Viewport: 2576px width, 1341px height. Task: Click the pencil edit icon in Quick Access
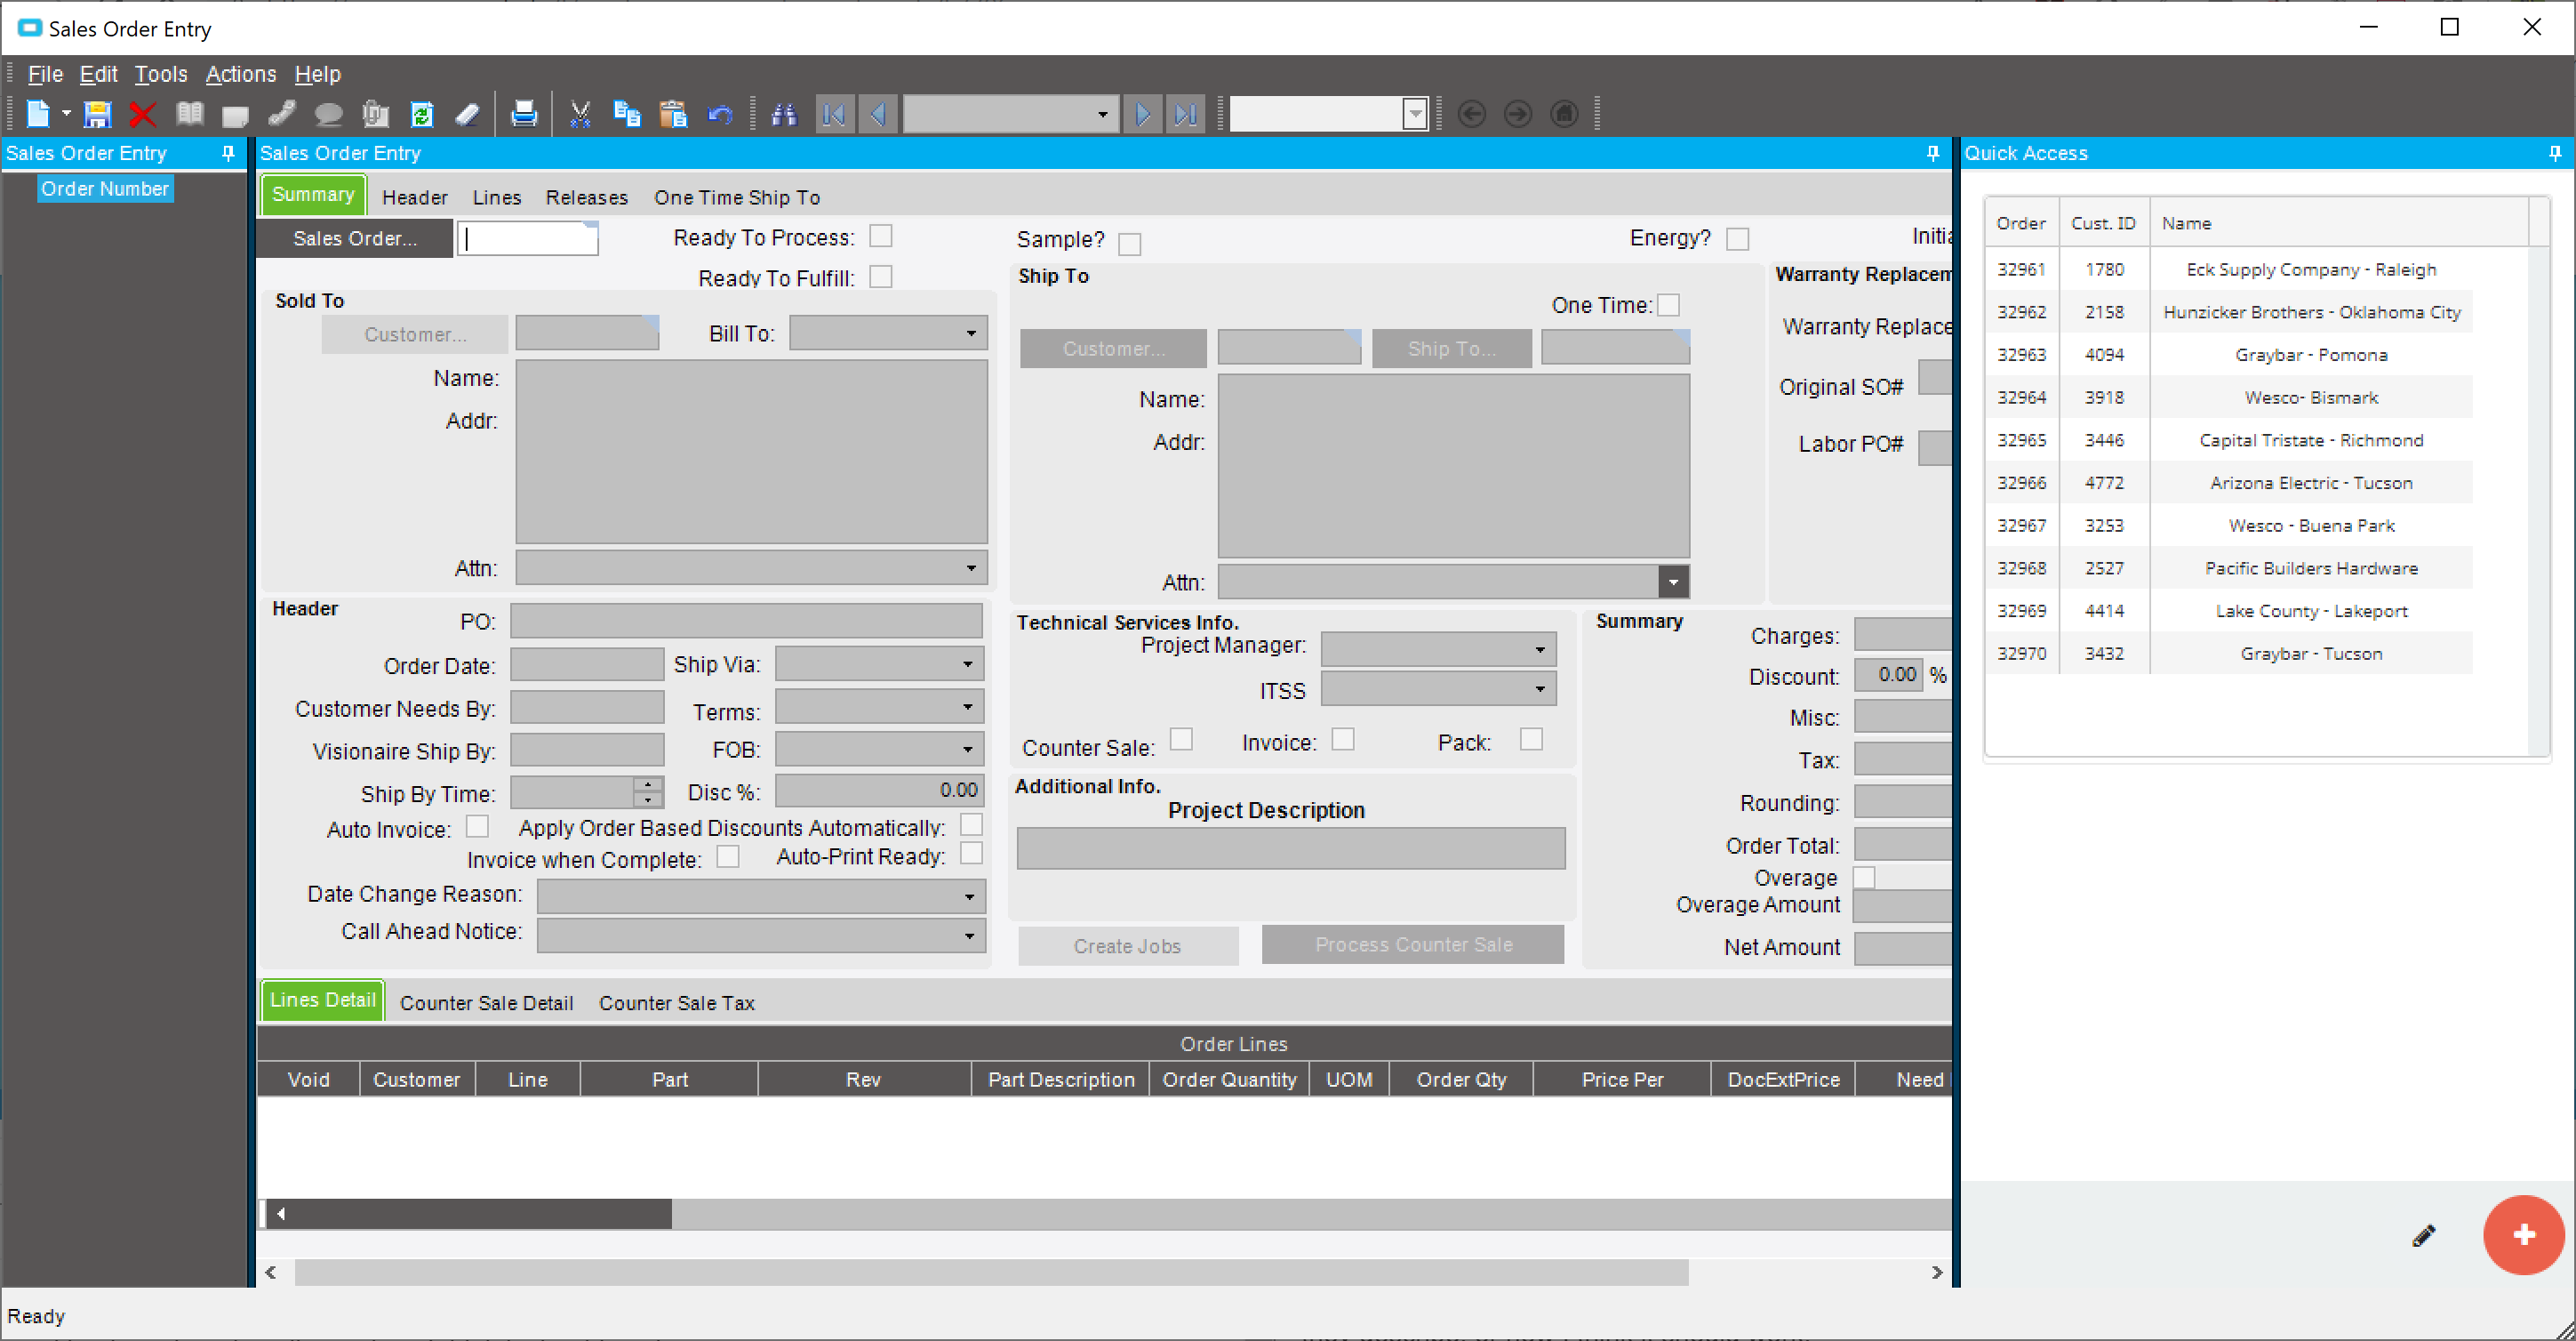[2424, 1236]
